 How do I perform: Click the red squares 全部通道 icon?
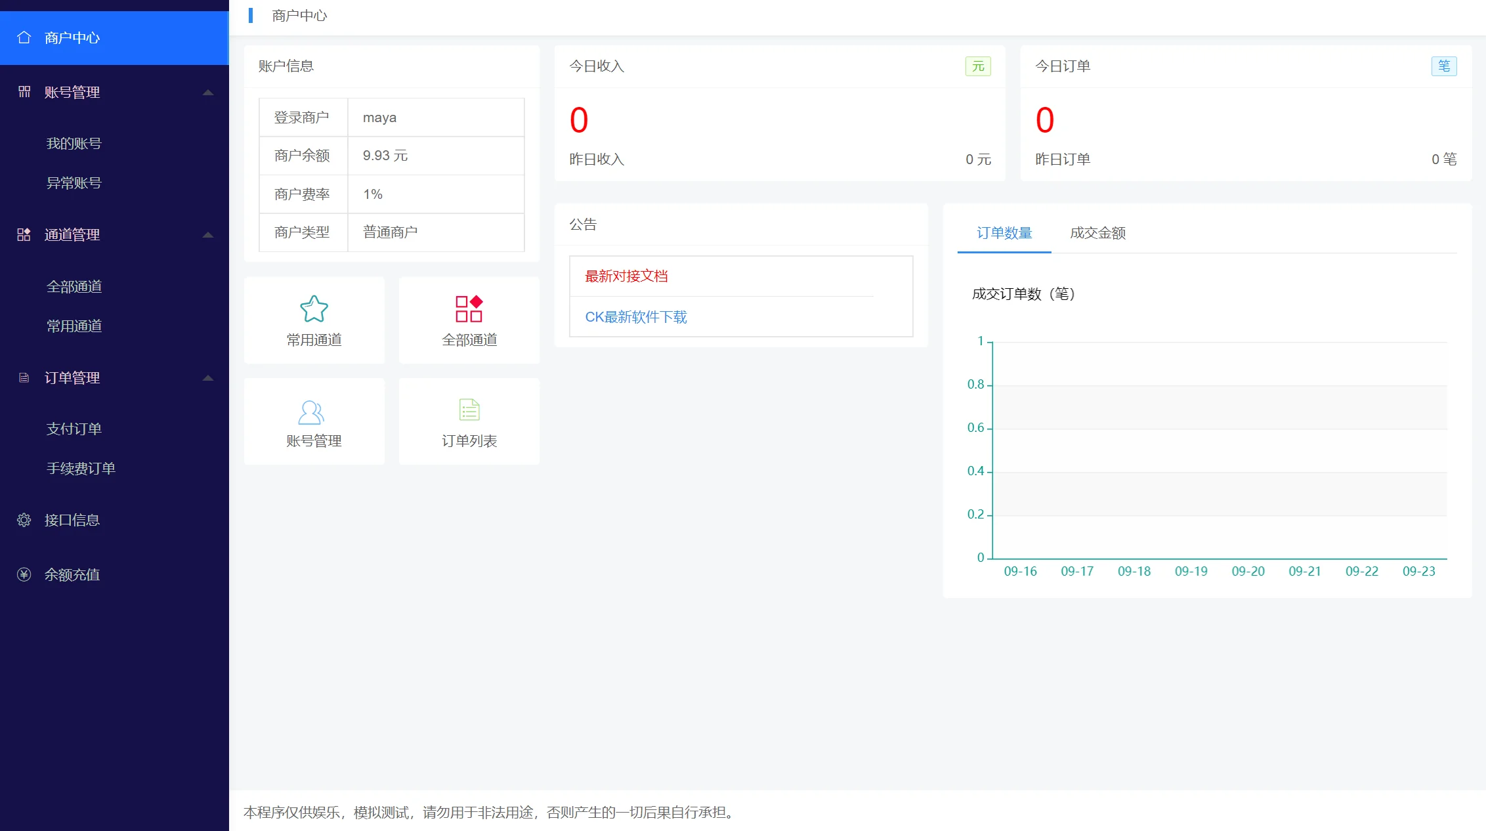click(469, 309)
